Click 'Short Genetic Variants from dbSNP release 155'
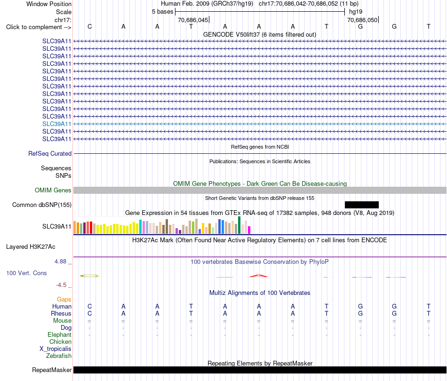This screenshot has height=381, width=447. click(x=260, y=198)
